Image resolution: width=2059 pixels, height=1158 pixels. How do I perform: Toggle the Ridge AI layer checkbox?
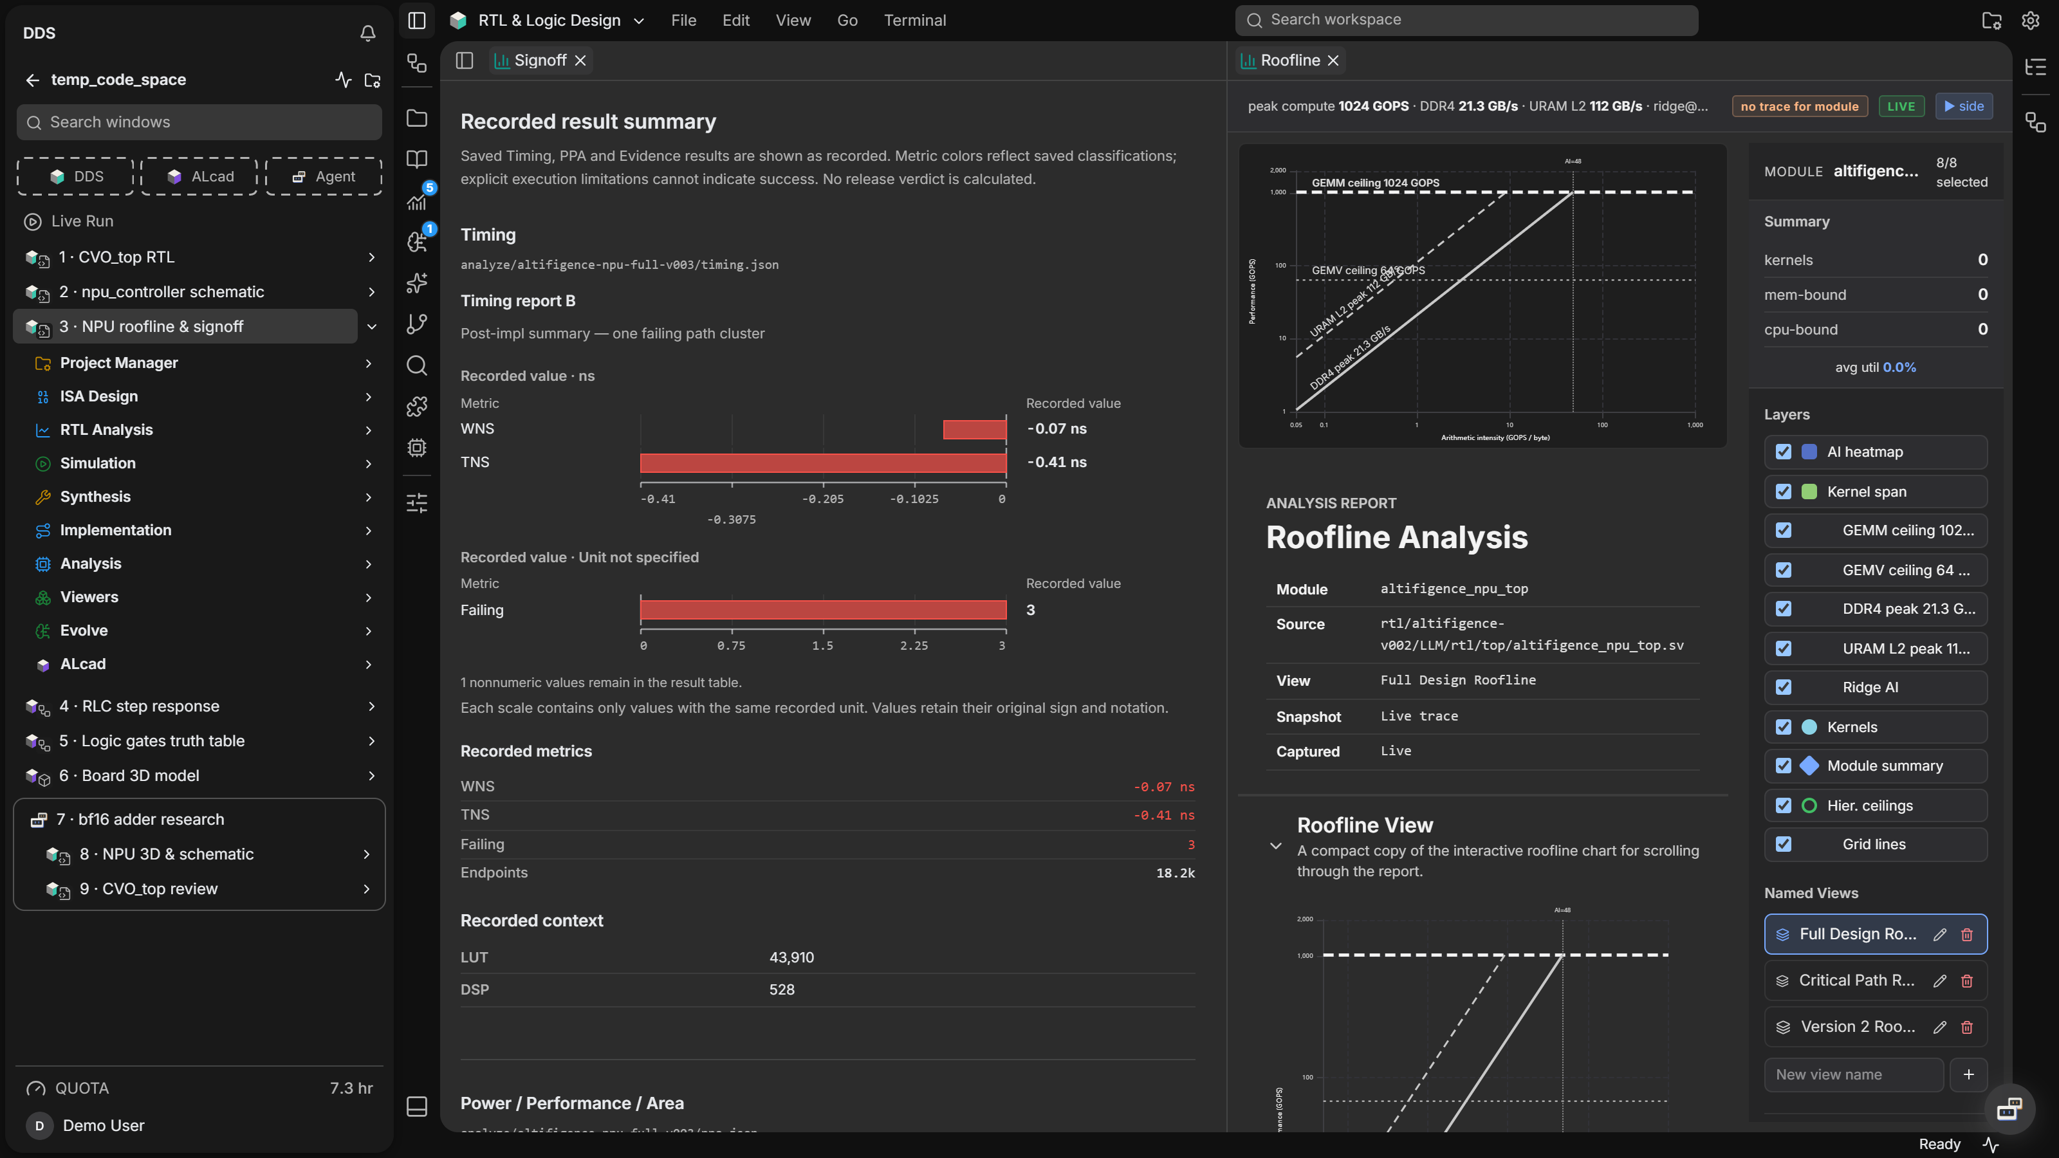coord(1783,687)
